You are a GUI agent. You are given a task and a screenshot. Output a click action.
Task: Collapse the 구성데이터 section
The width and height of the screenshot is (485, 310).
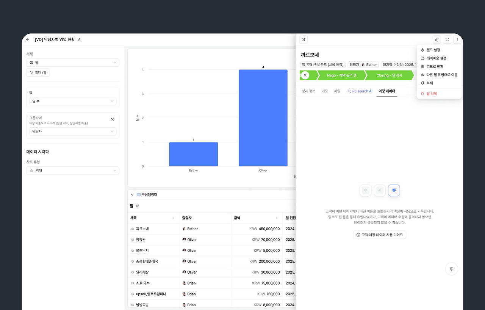(132, 194)
